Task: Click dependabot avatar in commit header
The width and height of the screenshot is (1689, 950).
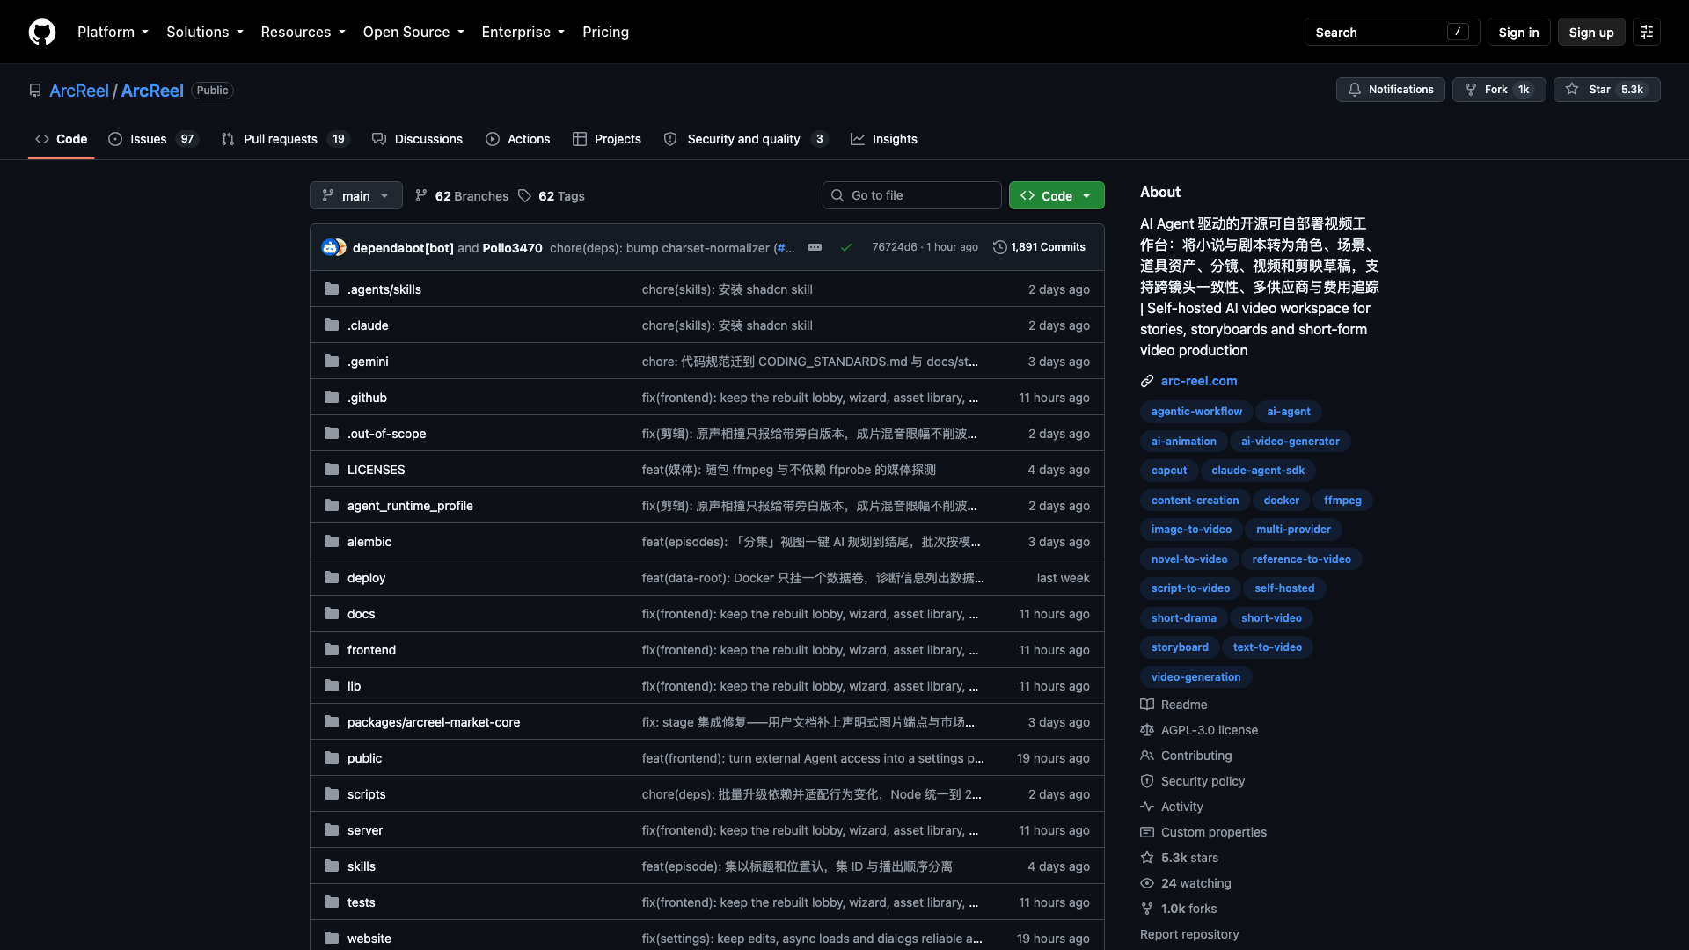Action: 329,247
